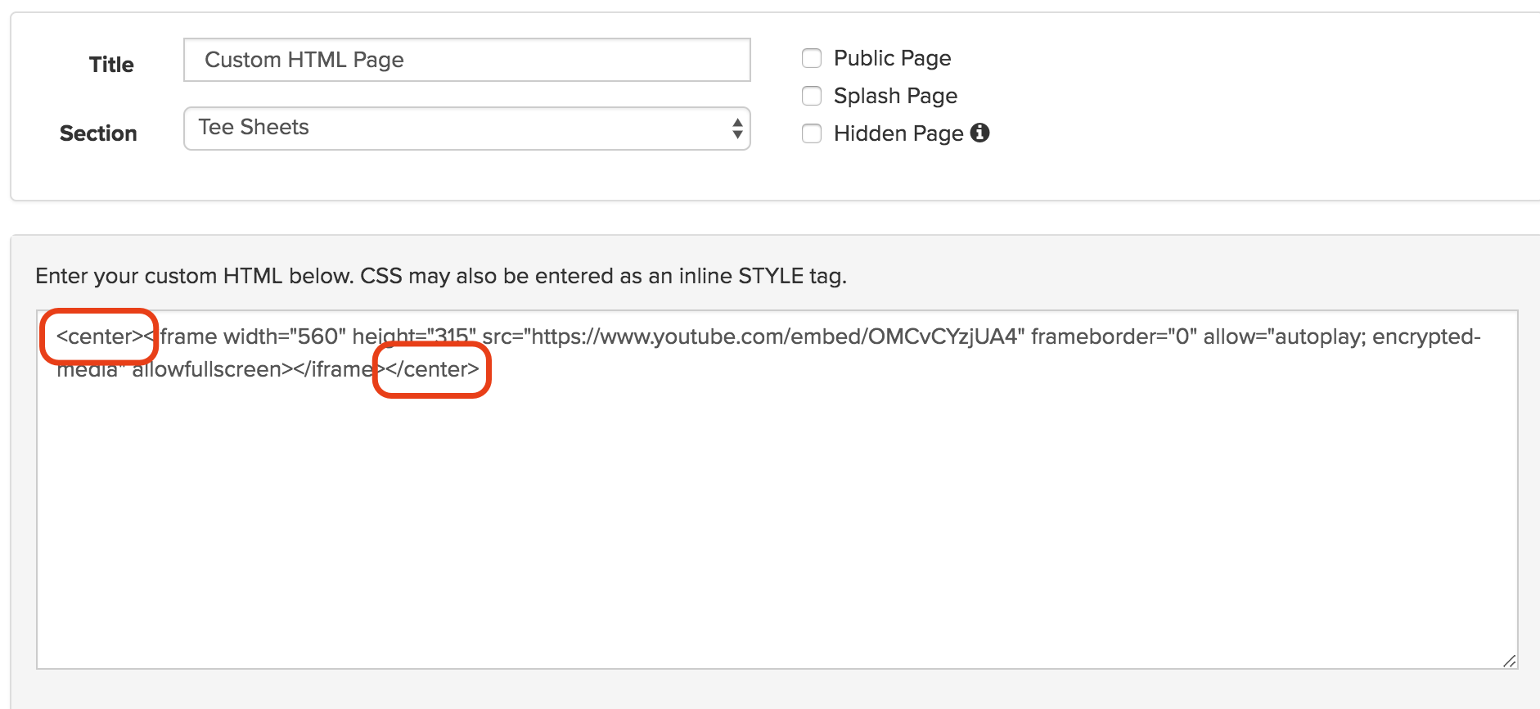Click into the Title field Custom HTML Page
The width and height of the screenshot is (1540, 709).
click(467, 60)
